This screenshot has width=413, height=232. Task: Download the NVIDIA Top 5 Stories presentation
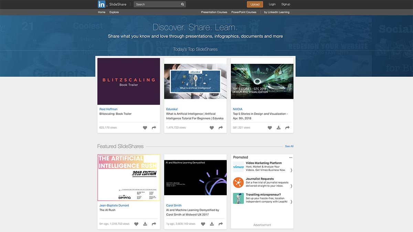tap(278, 127)
